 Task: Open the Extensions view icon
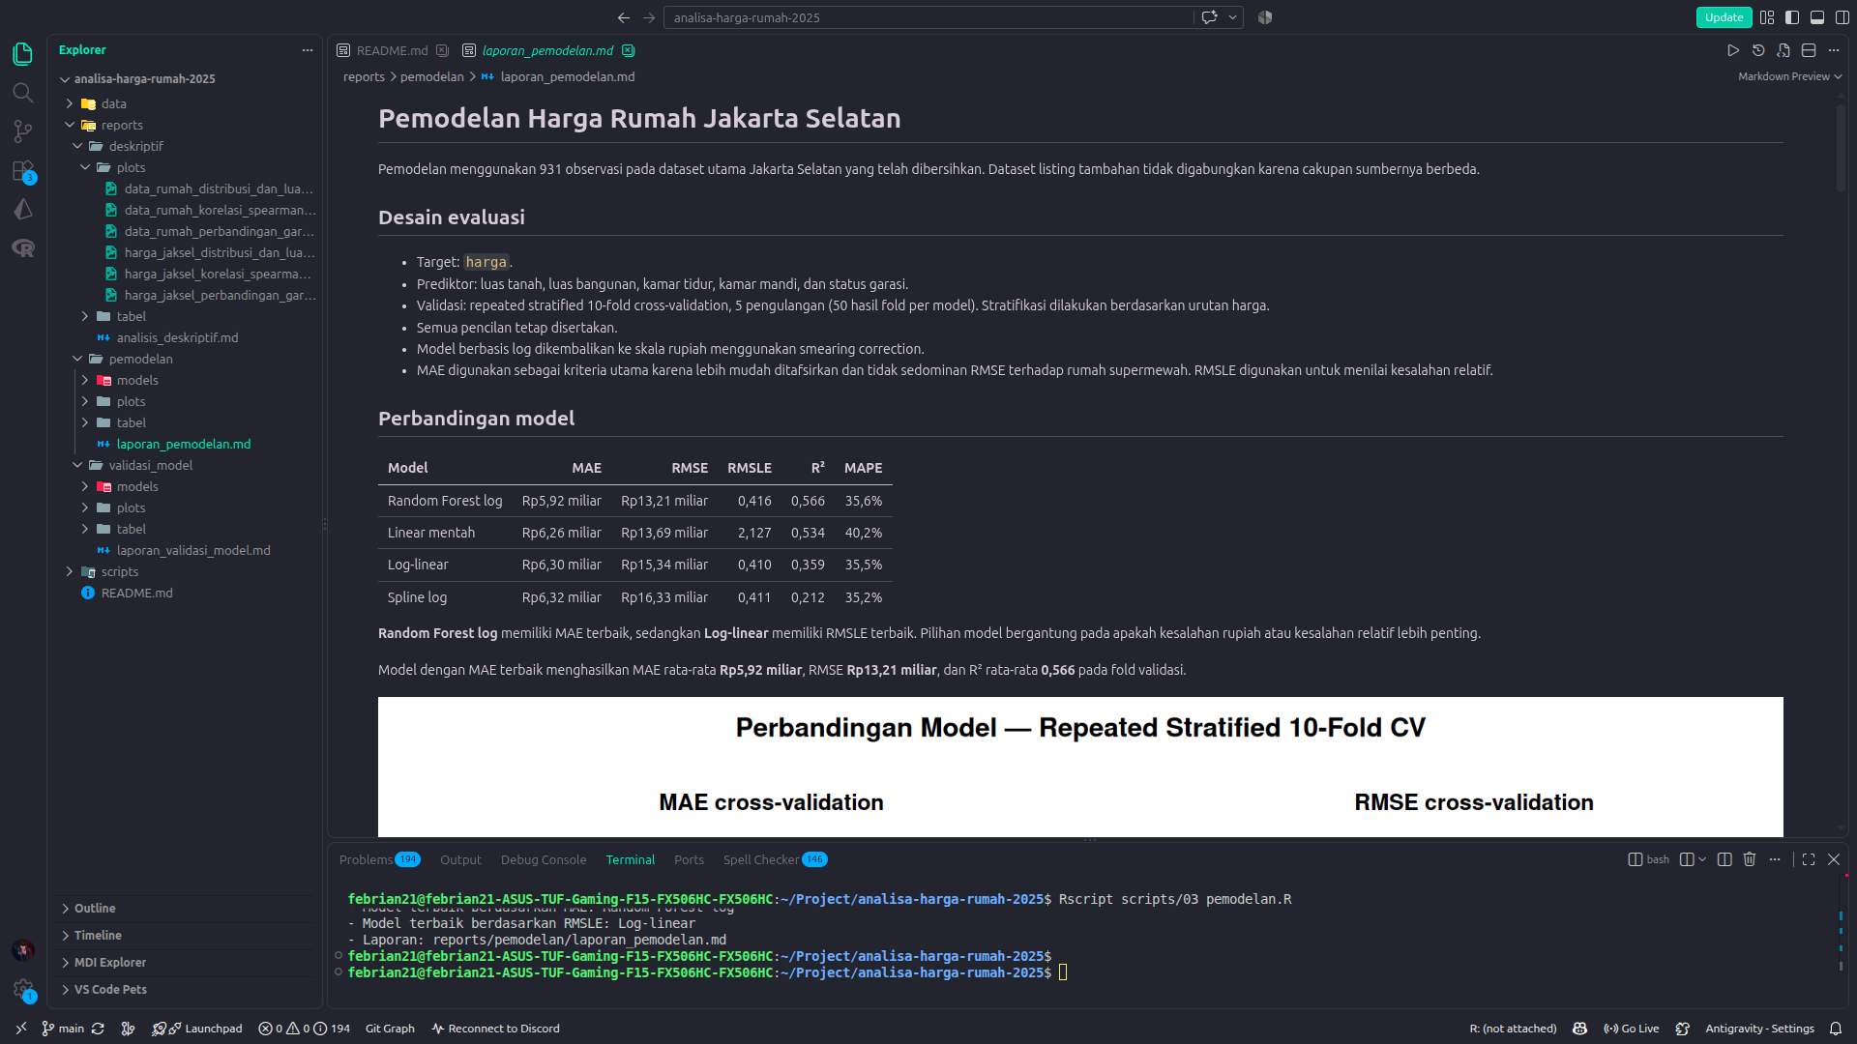coord(23,171)
